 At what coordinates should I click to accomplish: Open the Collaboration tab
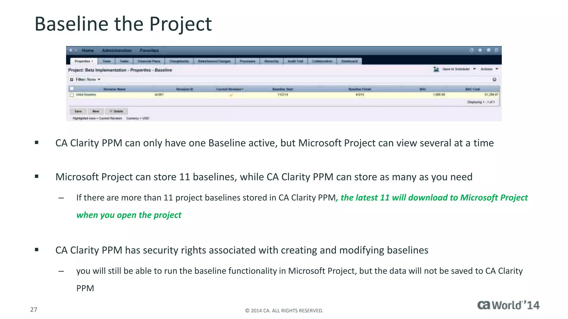click(x=322, y=61)
